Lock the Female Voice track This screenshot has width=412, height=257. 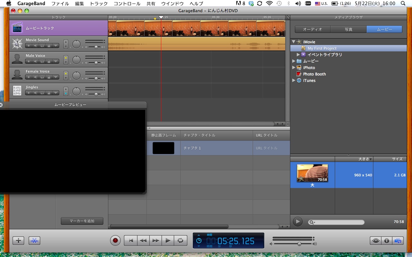[49, 77]
